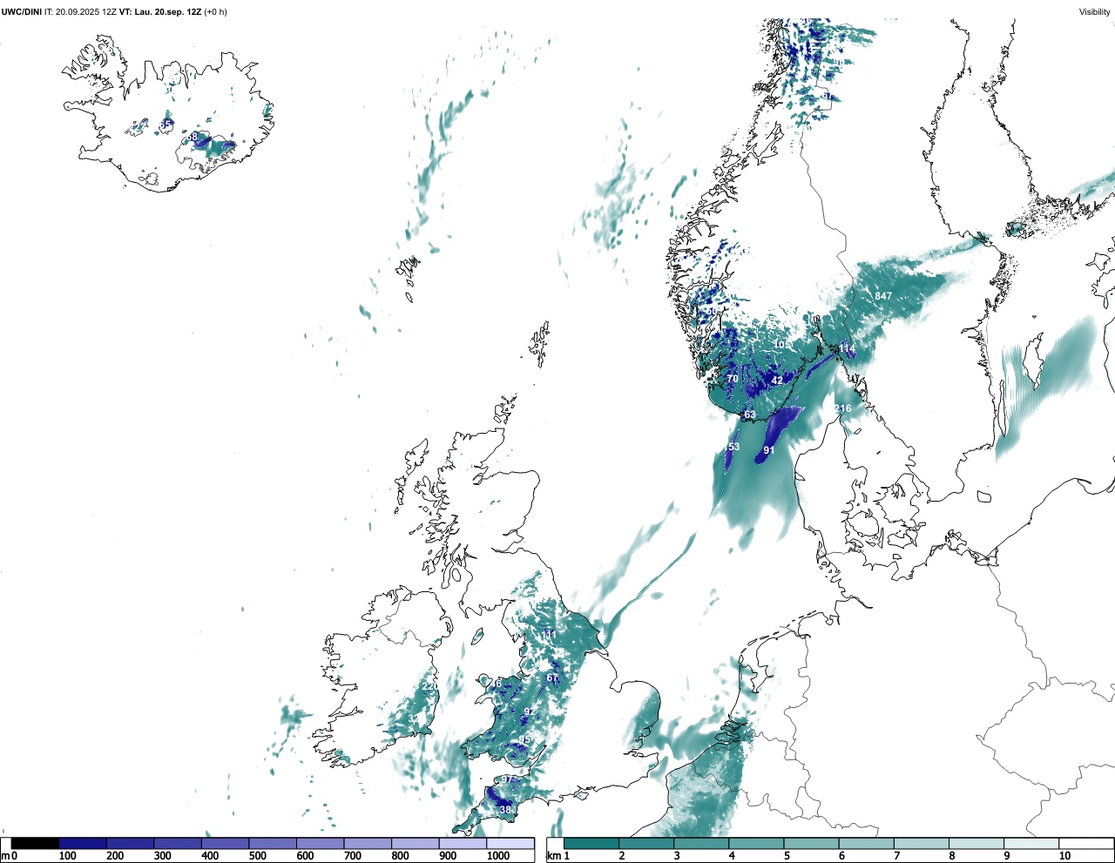Click the 500 tick label on metres legend

257,856
